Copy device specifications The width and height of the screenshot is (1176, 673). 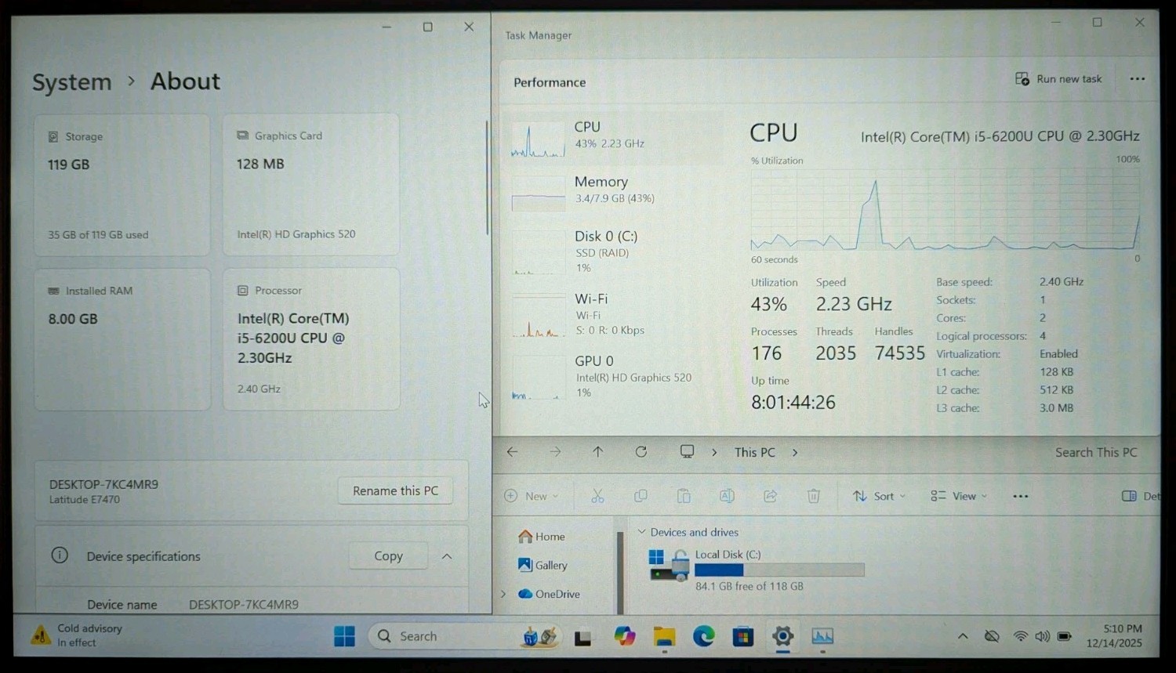tap(388, 555)
